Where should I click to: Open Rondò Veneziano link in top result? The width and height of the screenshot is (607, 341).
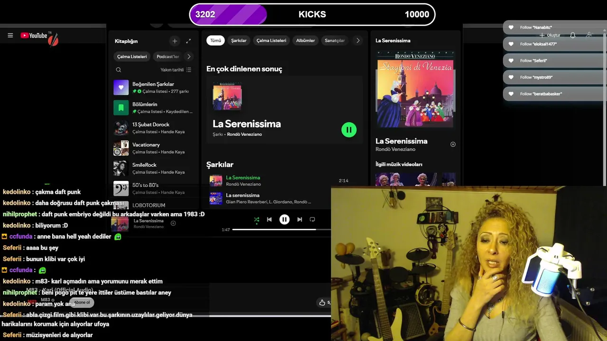click(x=244, y=135)
